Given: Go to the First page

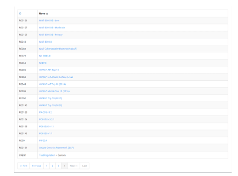Looking at the screenshot, I should (x=24, y=166).
